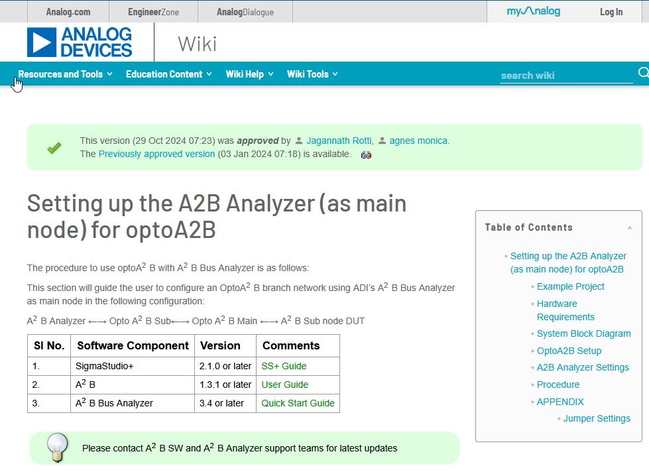Viewport: 649px width, 474px height.
Task: Click the user icon beside Jagannath Rotti
Action: (299, 141)
